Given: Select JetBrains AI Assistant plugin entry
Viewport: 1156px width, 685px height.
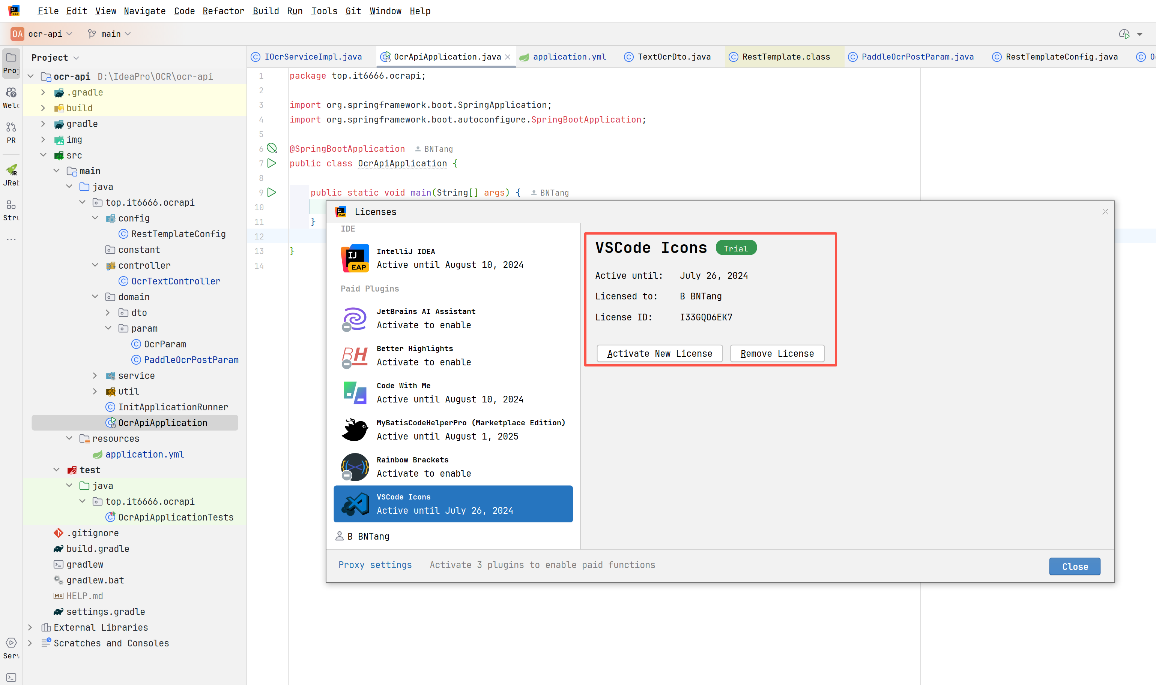Looking at the screenshot, I should point(453,319).
